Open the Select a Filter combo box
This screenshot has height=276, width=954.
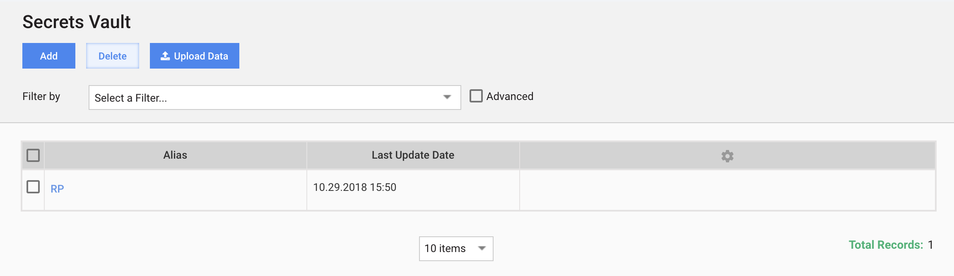coord(275,98)
